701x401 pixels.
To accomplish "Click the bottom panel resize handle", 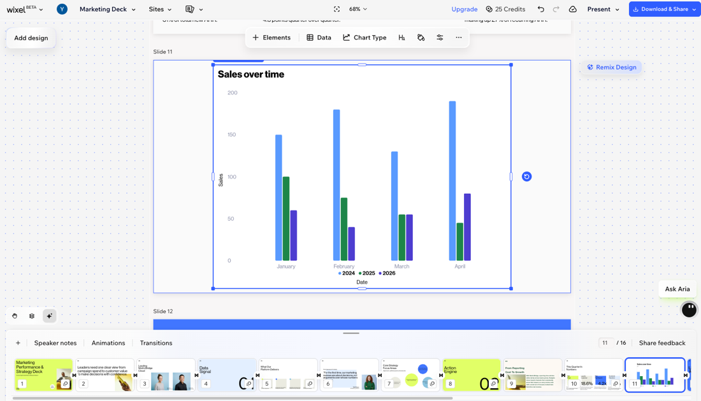I will pos(351,333).
